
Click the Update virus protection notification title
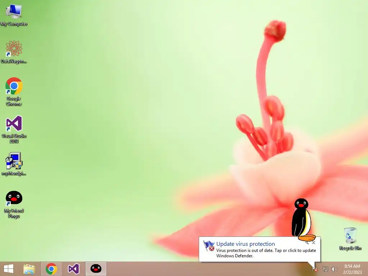click(x=245, y=244)
